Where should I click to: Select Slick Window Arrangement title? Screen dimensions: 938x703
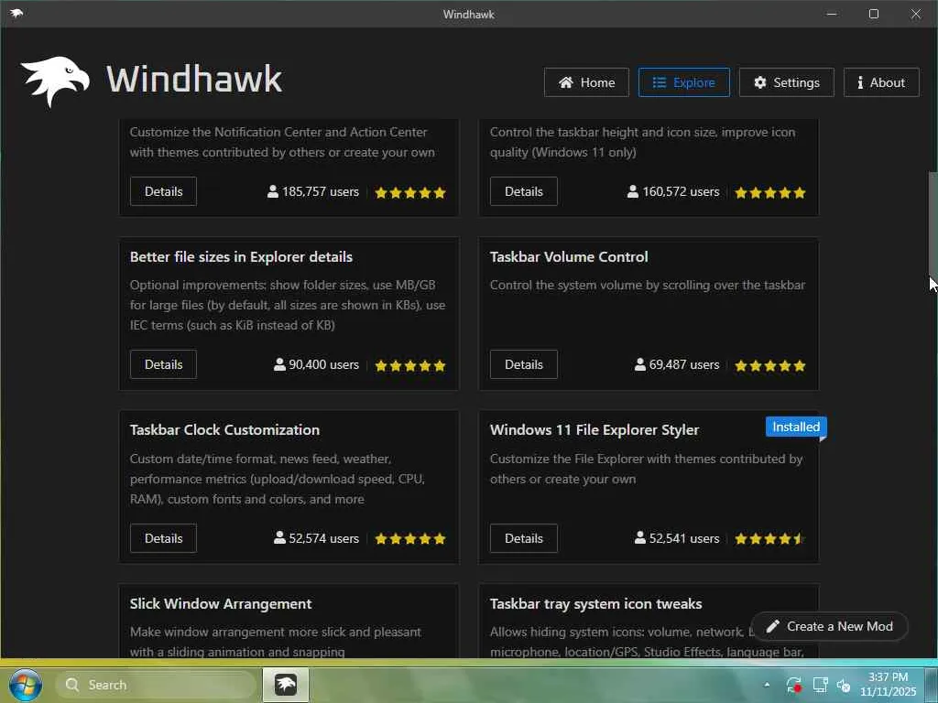pyautogui.click(x=221, y=604)
